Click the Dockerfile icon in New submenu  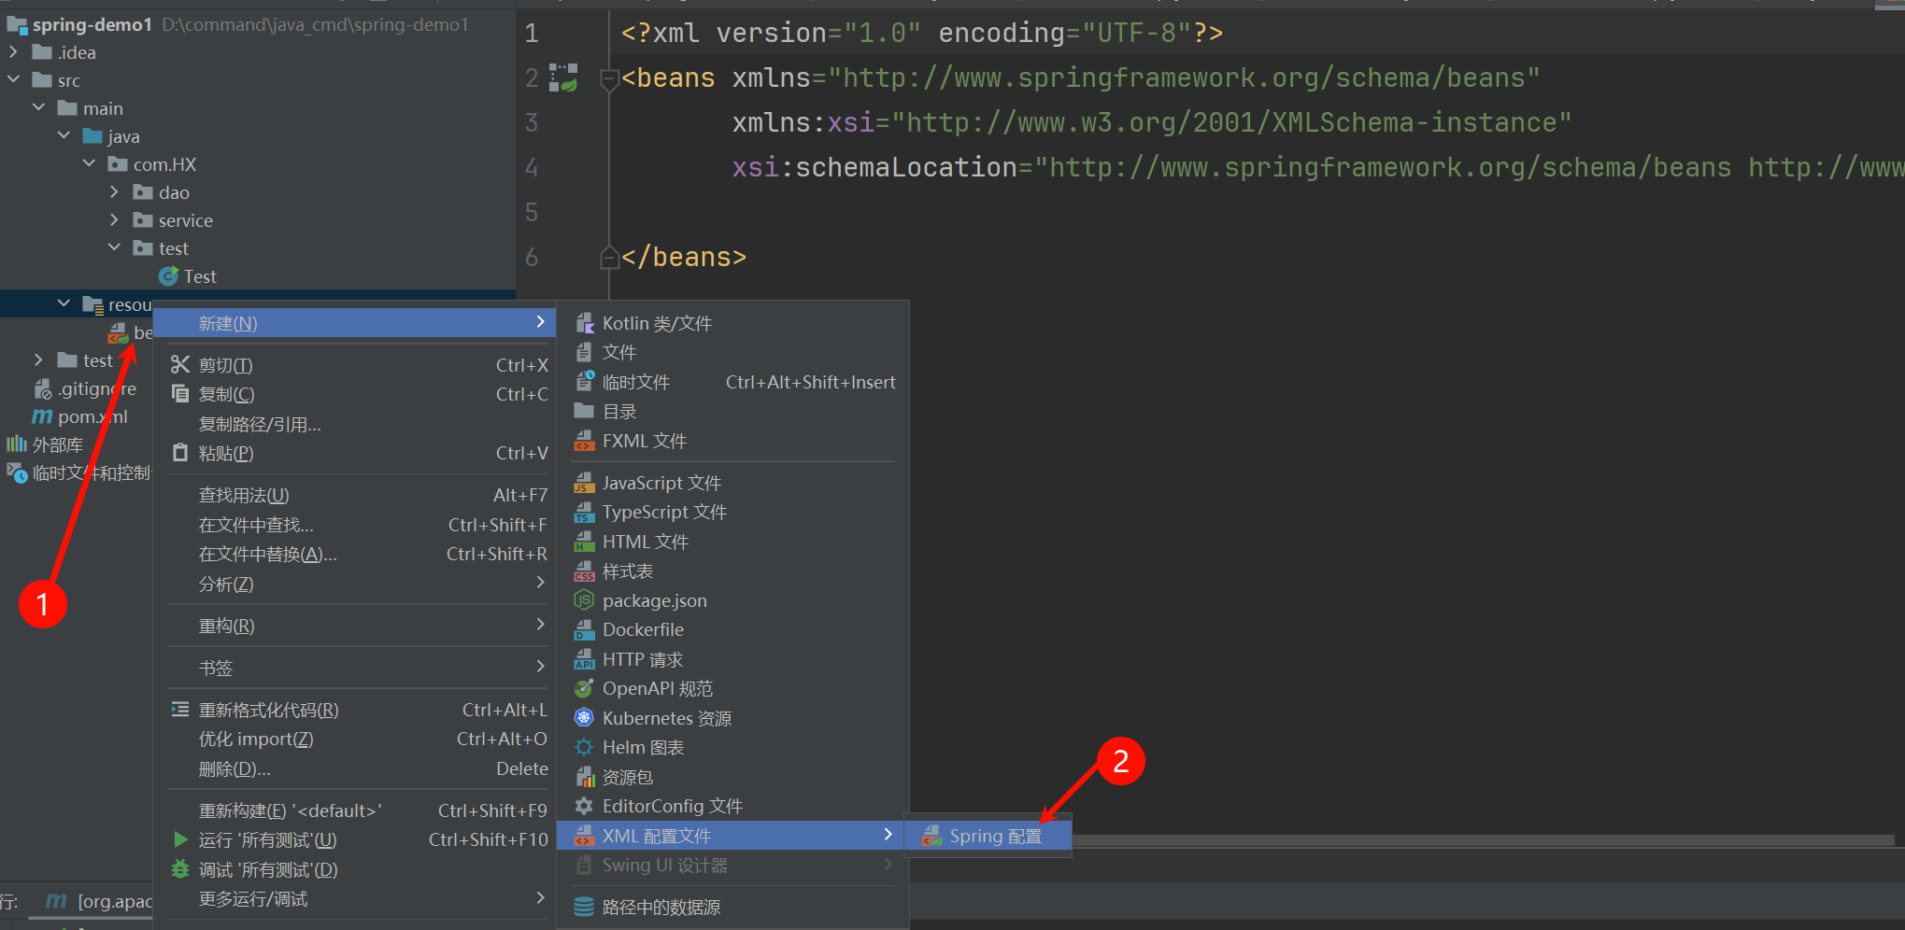point(584,630)
